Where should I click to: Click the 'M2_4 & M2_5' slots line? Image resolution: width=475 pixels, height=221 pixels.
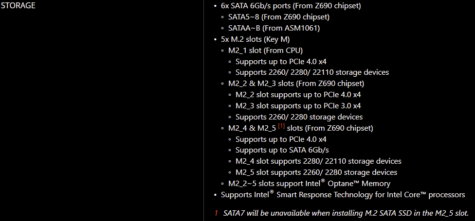click(300, 128)
